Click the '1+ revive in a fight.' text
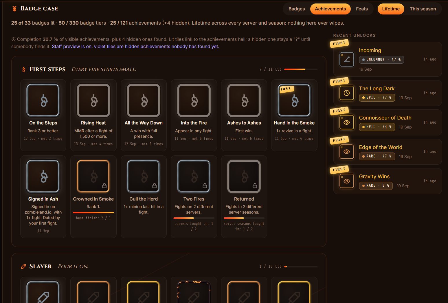The width and height of the screenshot is (448, 303). pyautogui.click(x=294, y=131)
